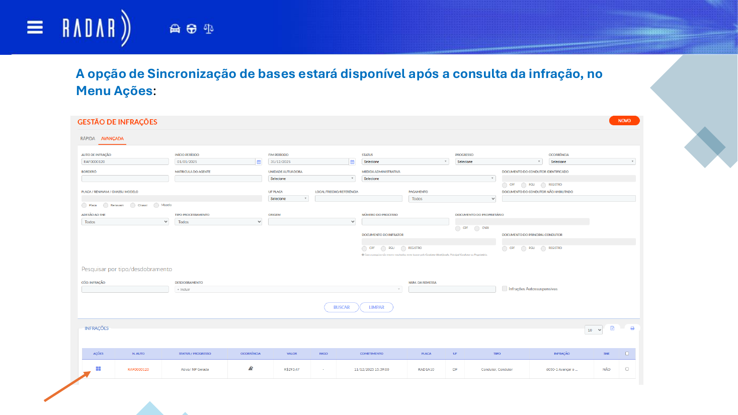The image size is (738, 415).
Task: Click the Borderô input field
Action: point(125,179)
